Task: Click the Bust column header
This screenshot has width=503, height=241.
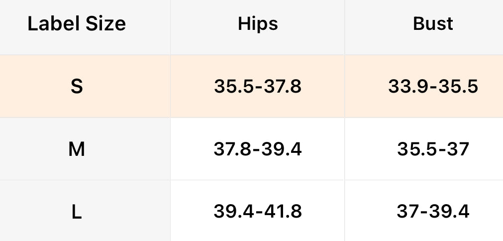Action: tap(433, 24)
